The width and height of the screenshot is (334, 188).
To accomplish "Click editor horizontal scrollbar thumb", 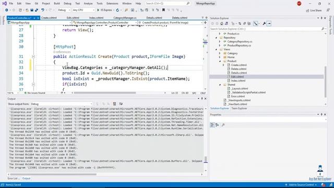I will coord(105,93).
